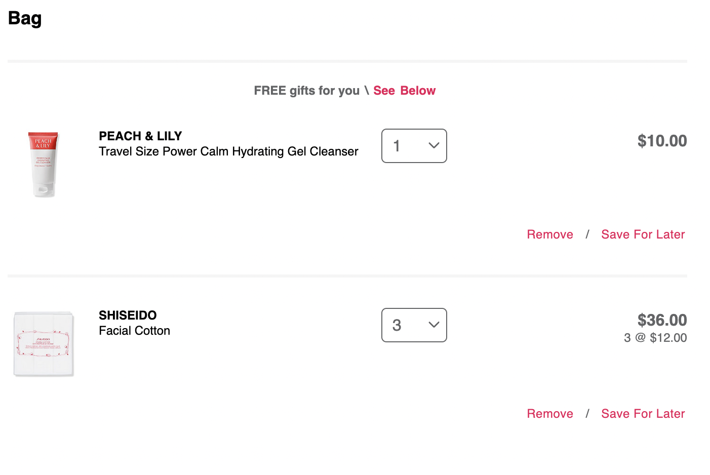Click the 3 @ $12.00 unit price note
The image size is (710, 475).
tap(655, 338)
